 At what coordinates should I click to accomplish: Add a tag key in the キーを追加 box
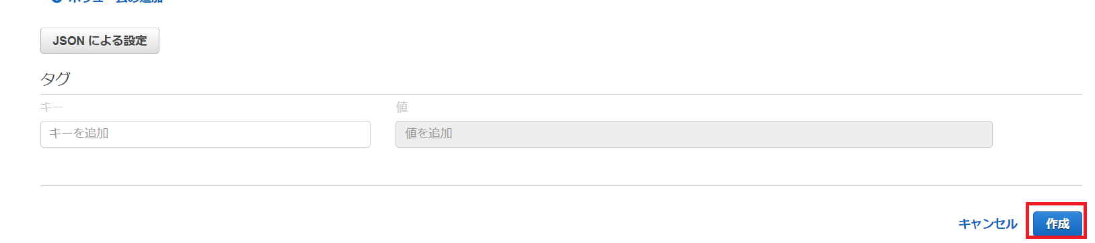click(205, 134)
